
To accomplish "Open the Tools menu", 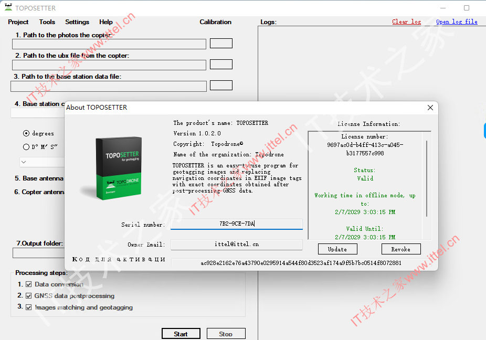I will (x=47, y=22).
